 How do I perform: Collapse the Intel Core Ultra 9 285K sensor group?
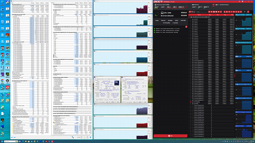pyautogui.click(x=190, y=17)
